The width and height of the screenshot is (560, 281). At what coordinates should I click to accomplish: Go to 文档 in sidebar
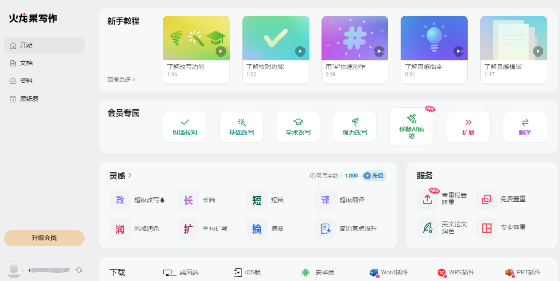point(44,63)
